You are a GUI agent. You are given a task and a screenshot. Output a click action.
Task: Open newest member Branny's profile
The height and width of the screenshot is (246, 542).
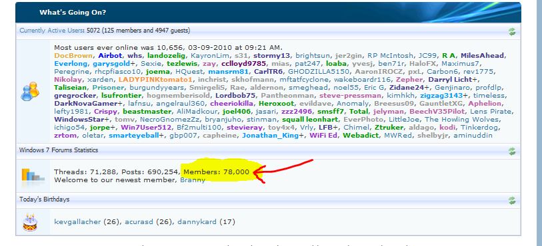point(193,180)
